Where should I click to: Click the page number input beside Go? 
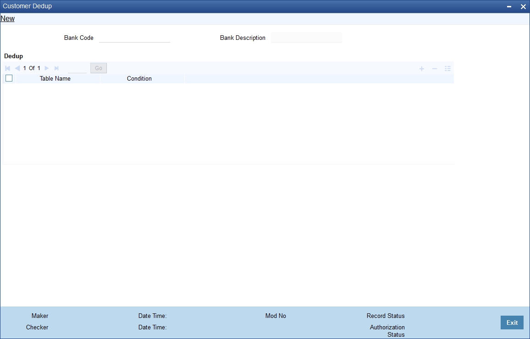point(77,68)
